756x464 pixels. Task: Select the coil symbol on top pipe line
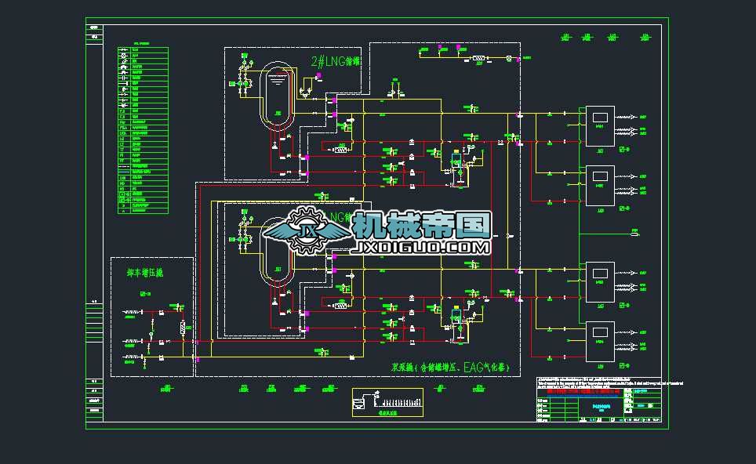[478, 58]
